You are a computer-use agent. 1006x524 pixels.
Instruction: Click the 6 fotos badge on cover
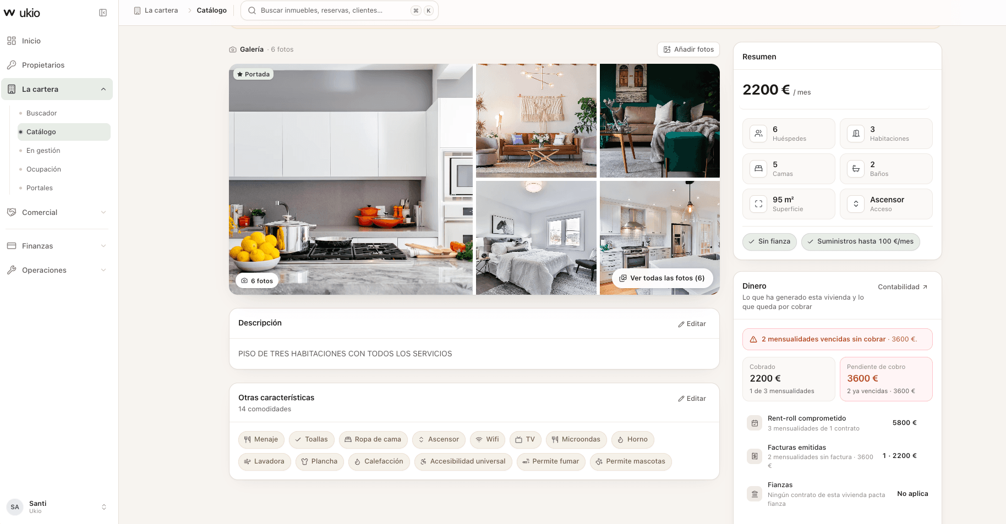(257, 281)
